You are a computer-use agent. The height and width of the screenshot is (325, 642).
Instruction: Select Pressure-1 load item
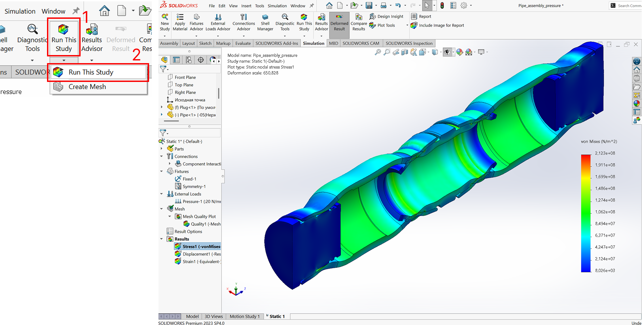(198, 201)
